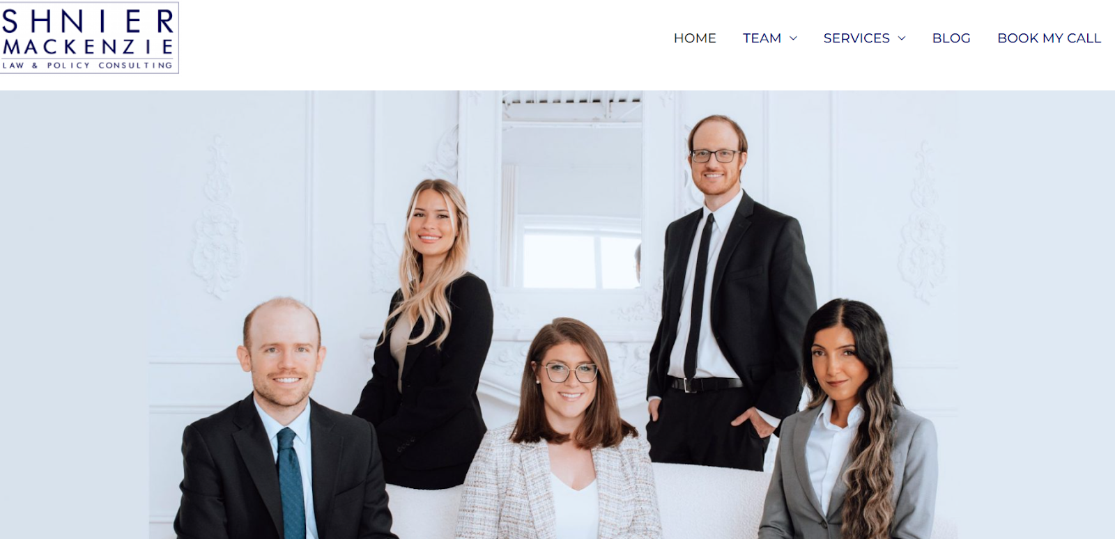Click the mirror in the hero photo
1115x539 pixels.
point(571,192)
